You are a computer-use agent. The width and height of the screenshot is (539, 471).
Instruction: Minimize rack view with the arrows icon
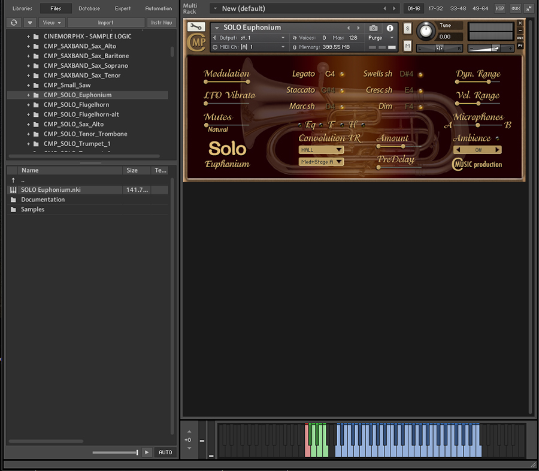pyautogui.click(x=529, y=8)
